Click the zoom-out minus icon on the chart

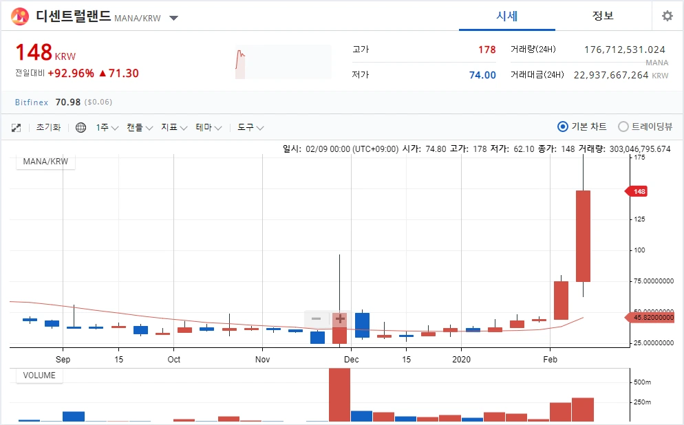coord(316,319)
